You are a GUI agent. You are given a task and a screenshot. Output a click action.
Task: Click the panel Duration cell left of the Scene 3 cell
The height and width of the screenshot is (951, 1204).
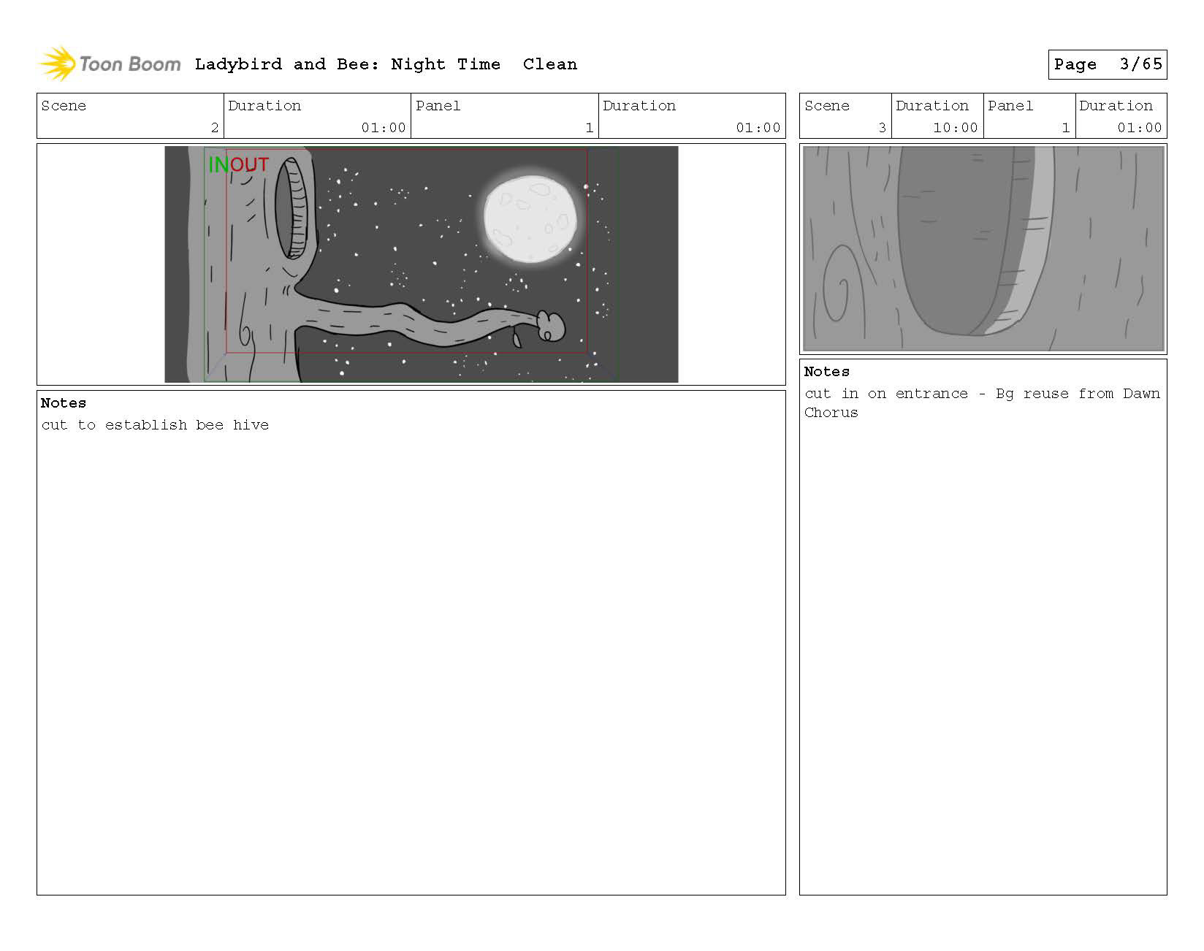[x=692, y=115]
